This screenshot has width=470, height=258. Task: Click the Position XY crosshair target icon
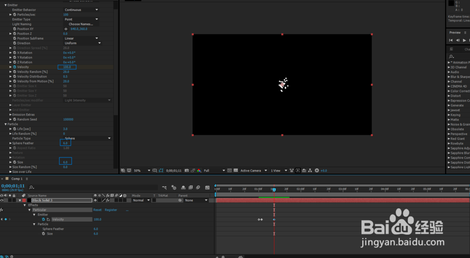(66, 29)
